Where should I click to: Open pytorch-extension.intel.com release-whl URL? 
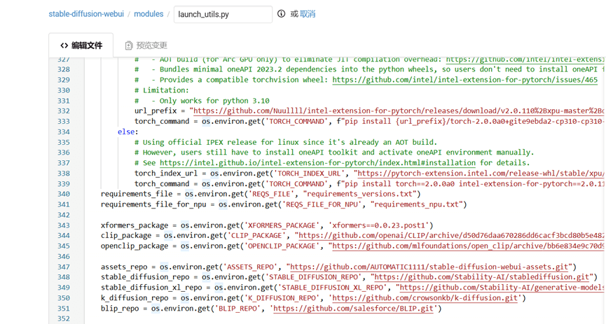click(481, 174)
